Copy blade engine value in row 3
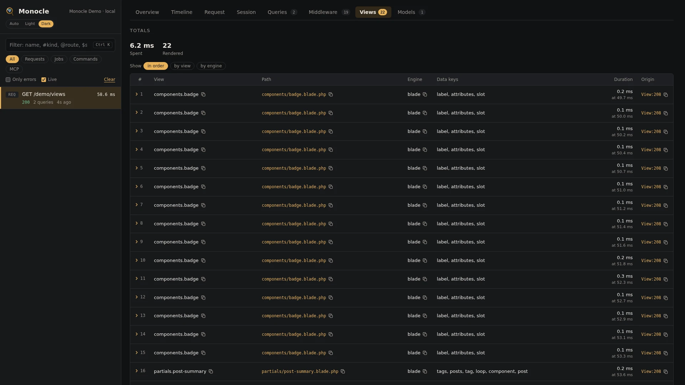This screenshot has width=685, height=385. pyautogui.click(x=425, y=132)
